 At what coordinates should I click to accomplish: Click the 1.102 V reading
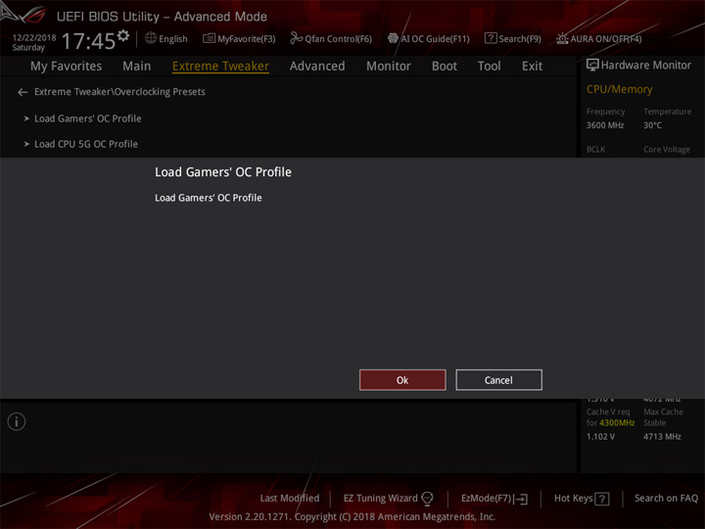tap(600, 437)
